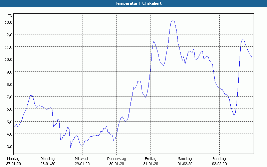The image size is (267, 167).
Task: Click the 30.01.20 date label
Action: [116, 164]
